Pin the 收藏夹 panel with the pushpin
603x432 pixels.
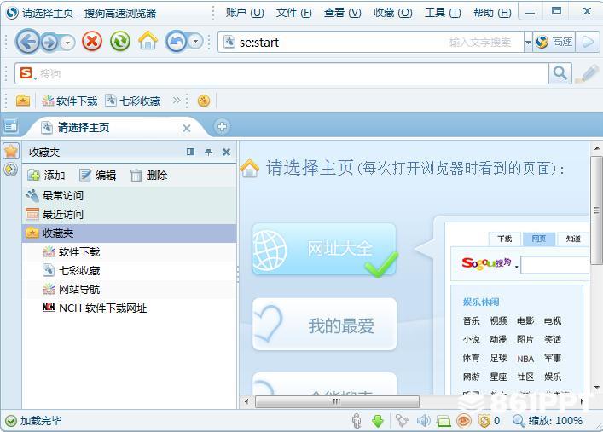[208, 152]
